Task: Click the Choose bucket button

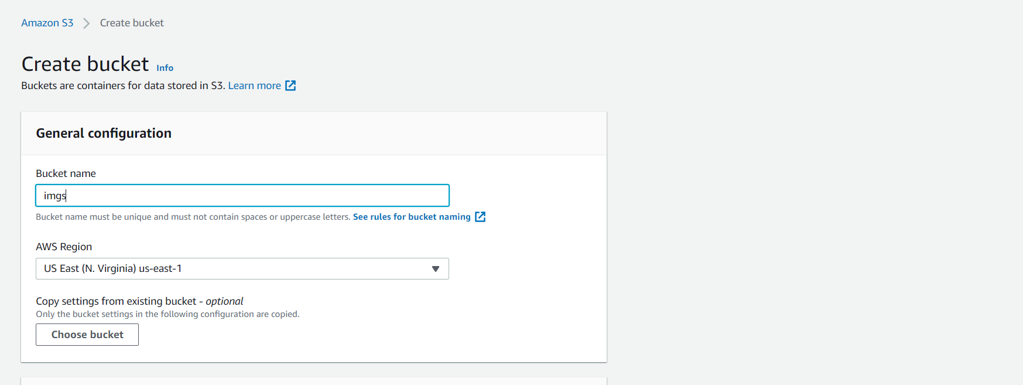Action: click(x=87, y=335)
